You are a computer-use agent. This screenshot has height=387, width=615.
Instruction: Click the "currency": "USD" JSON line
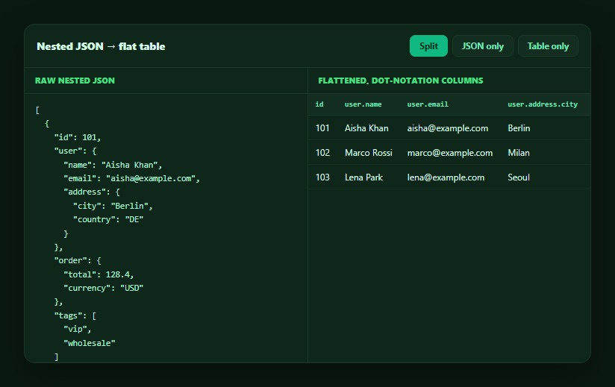[x=104, y=289]
